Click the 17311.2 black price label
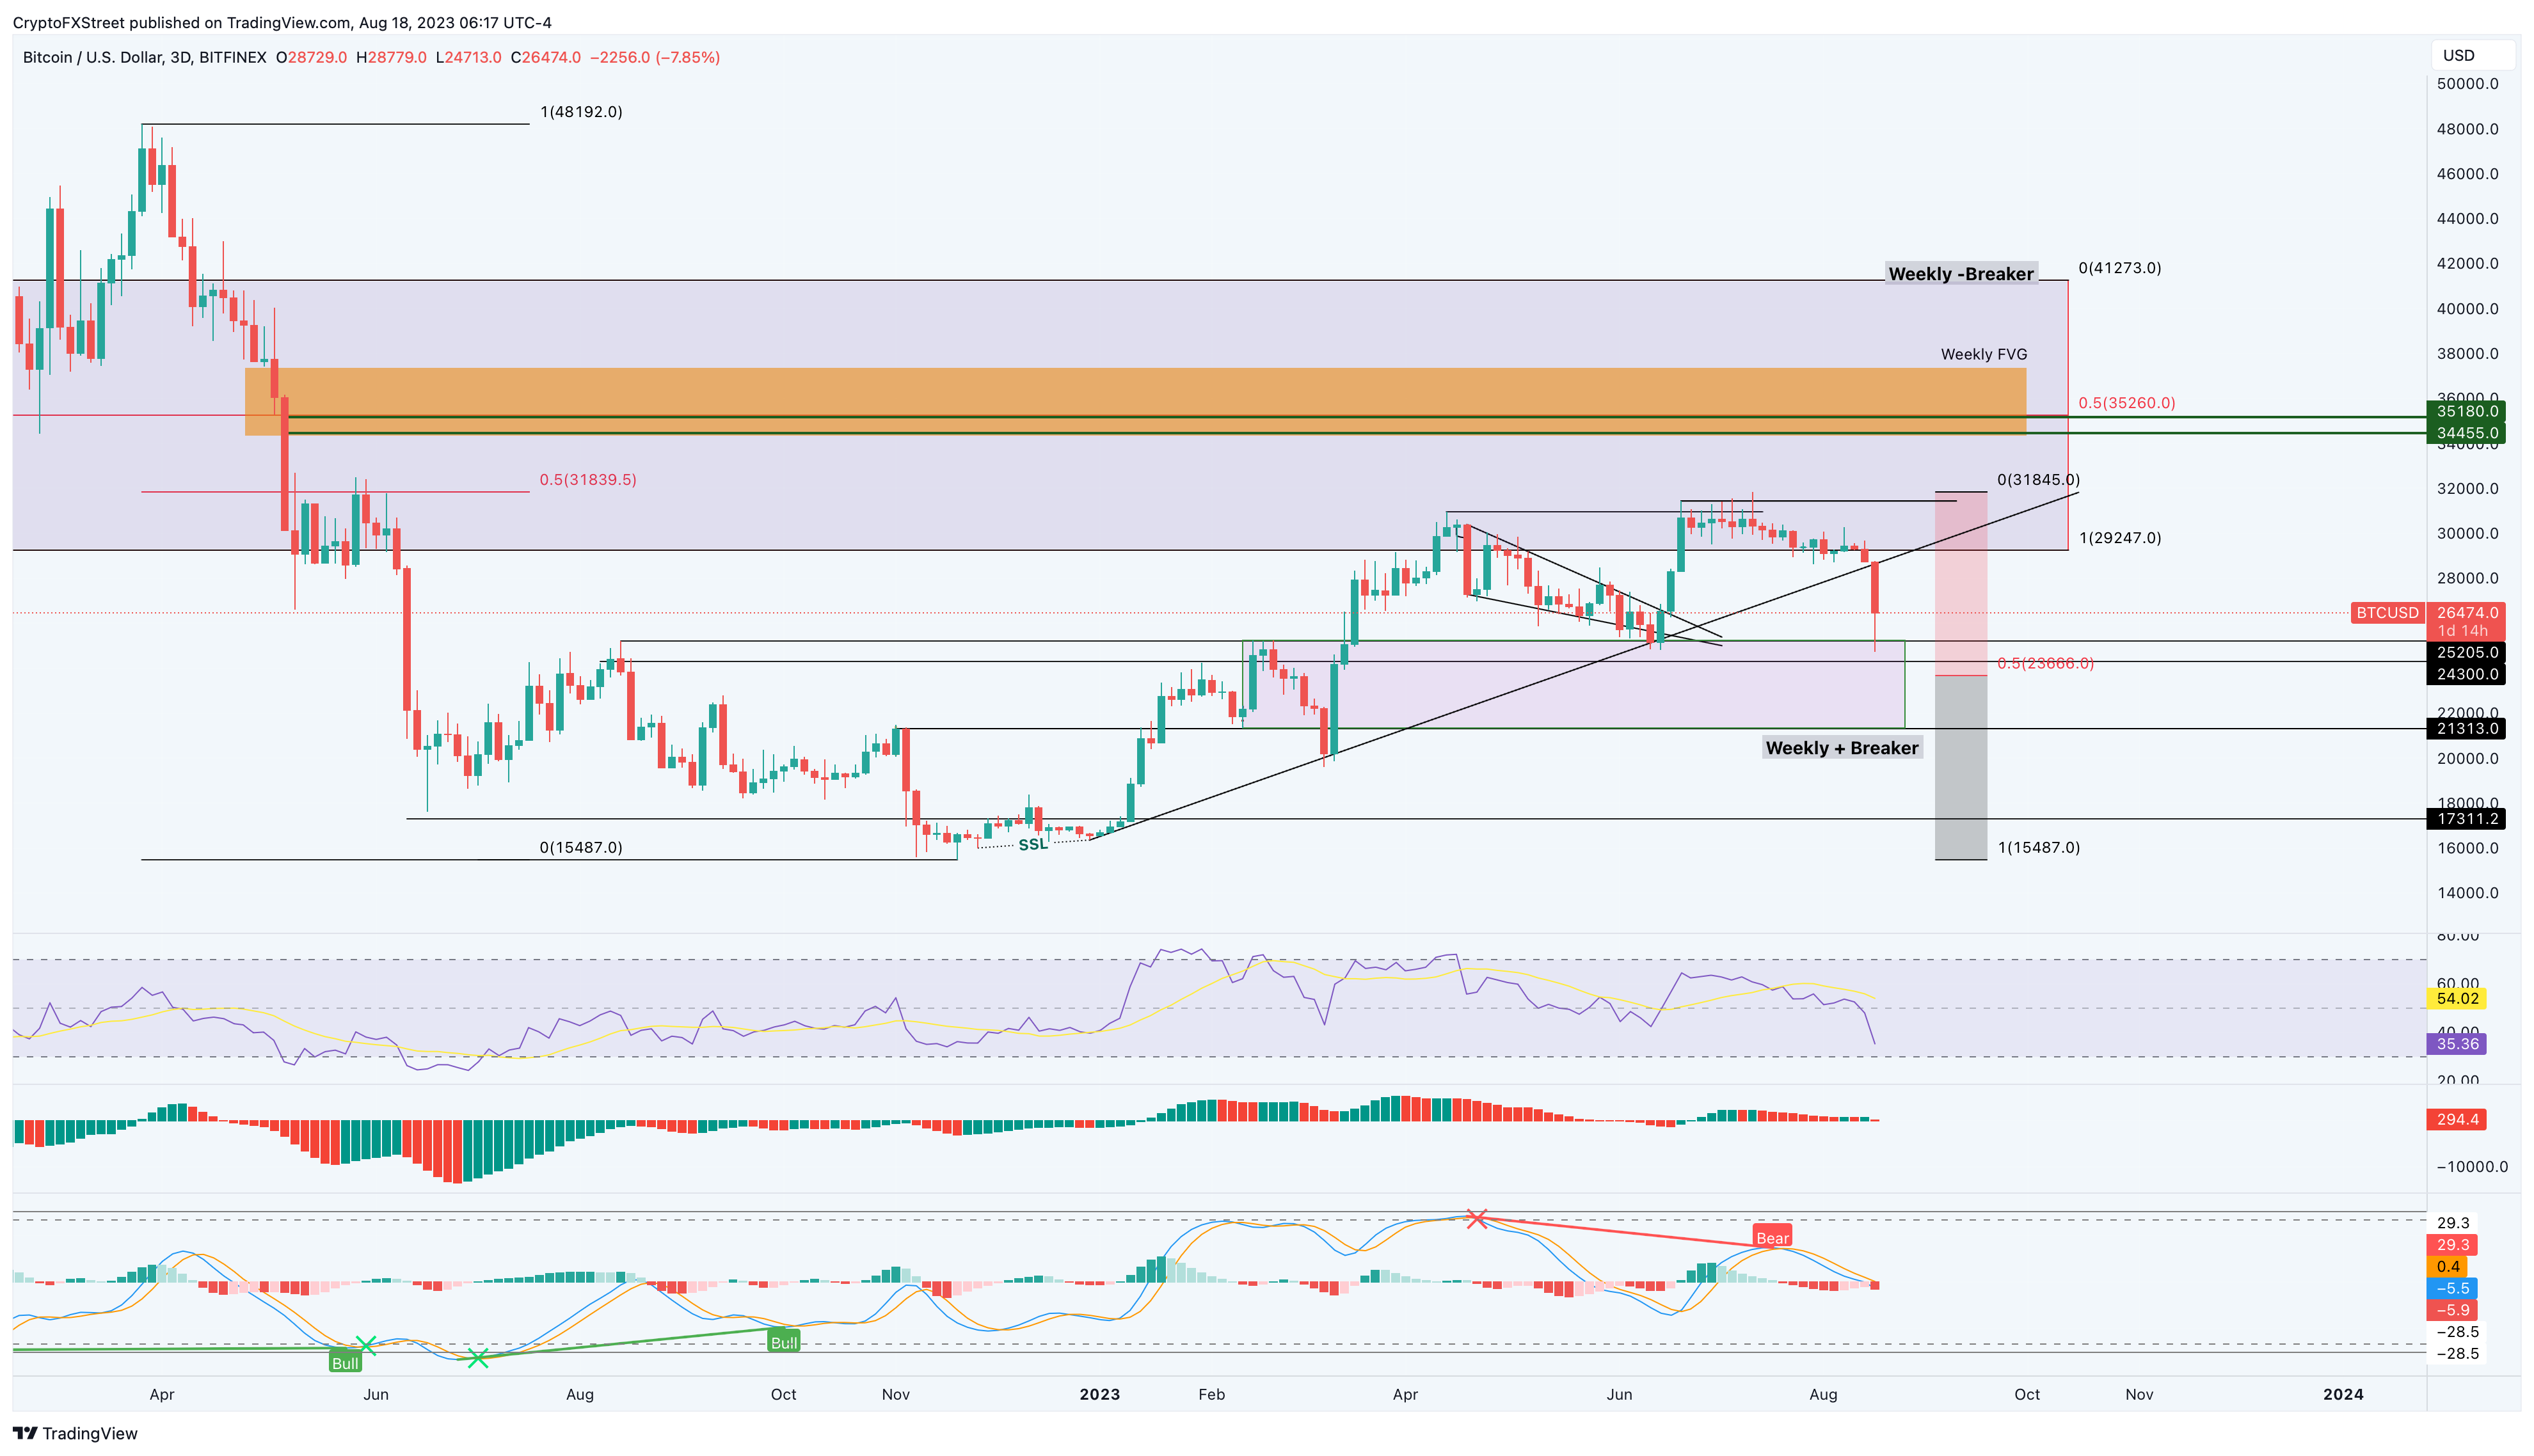Image resolution: width=2534 pixels, height=1456 pixels. tap(2466, 818)
